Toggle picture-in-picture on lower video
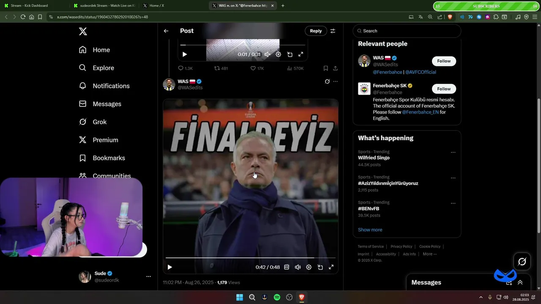This screenshot has width=541, height=304. (320, 267)
